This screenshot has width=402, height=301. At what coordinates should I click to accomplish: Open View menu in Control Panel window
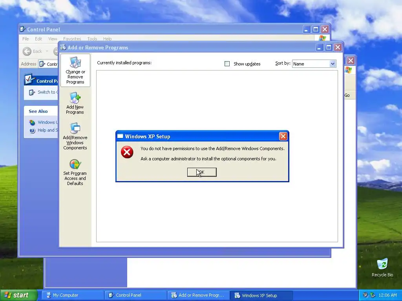click(53, 39)
